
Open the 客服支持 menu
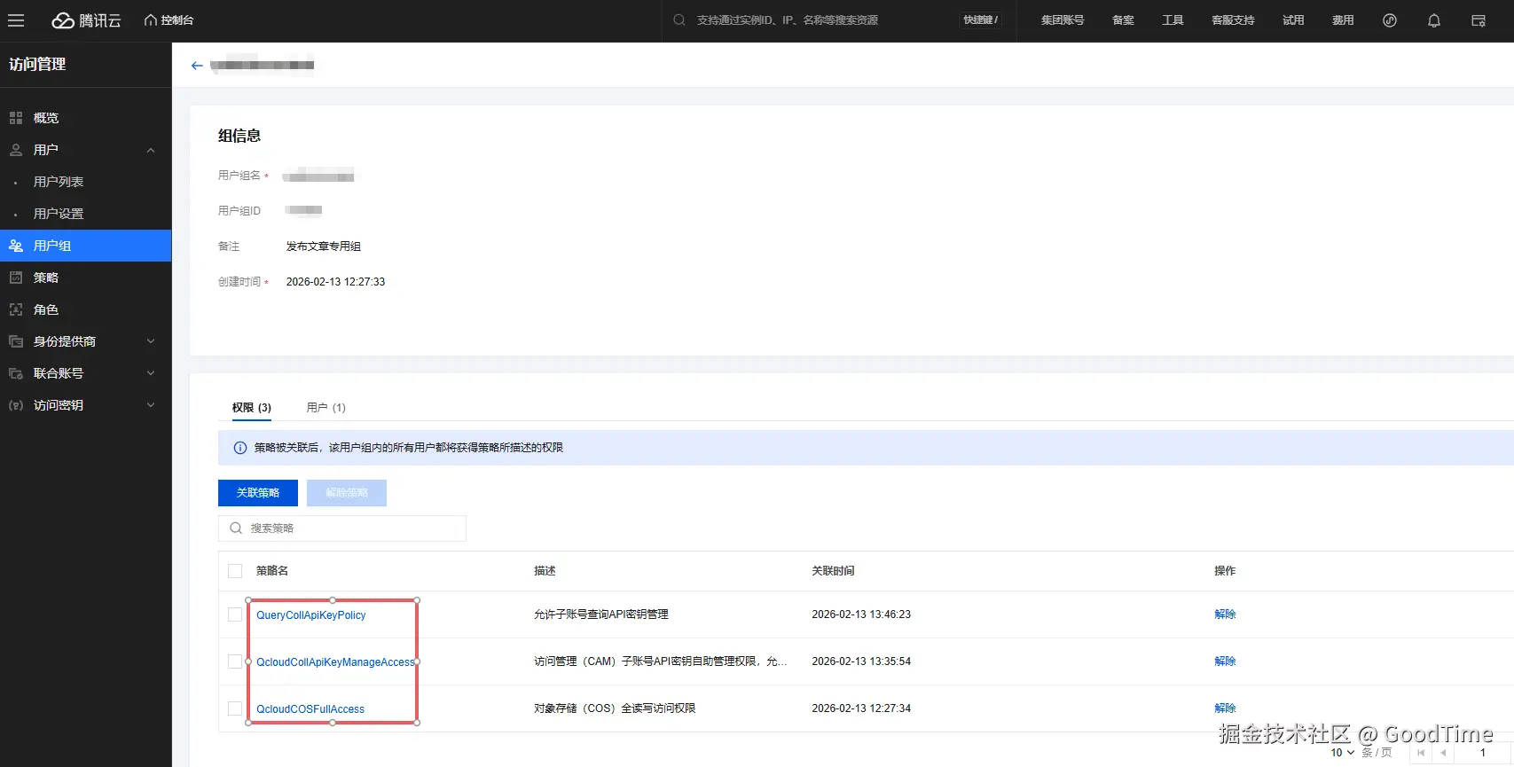(1233, 20)
